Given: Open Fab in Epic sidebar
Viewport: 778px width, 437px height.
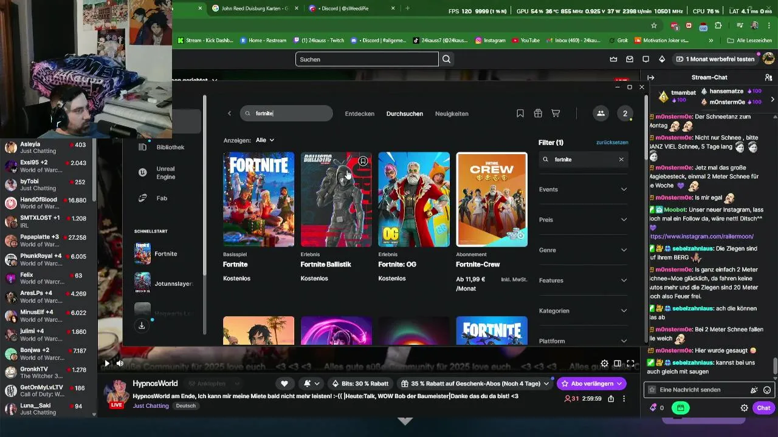Looking at the screenshot, I should (162, 198).
